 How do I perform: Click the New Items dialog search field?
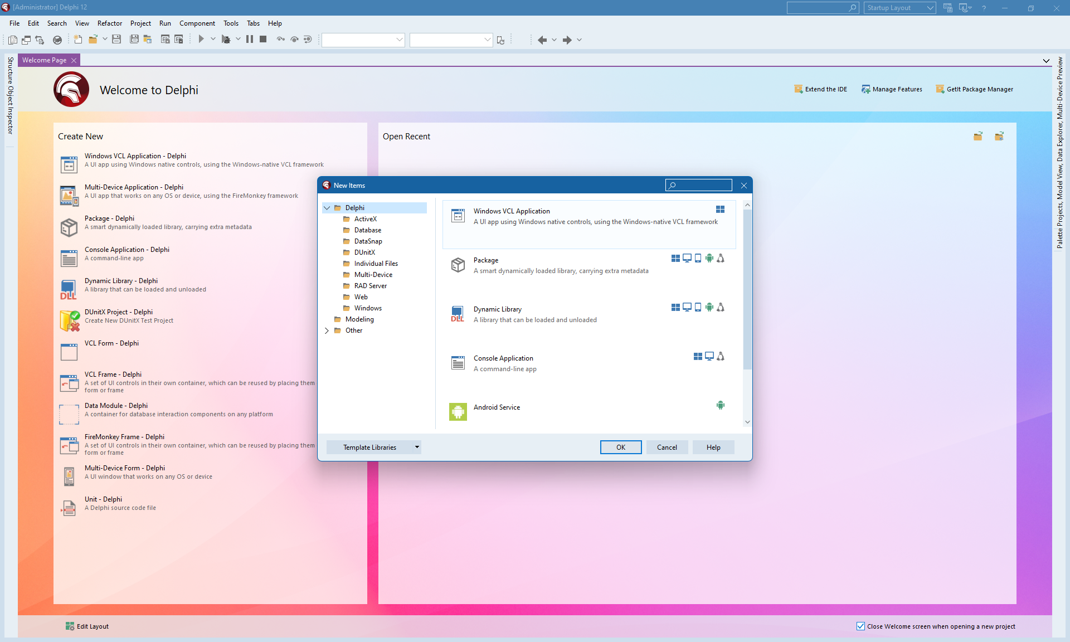[x=699, y=185]
